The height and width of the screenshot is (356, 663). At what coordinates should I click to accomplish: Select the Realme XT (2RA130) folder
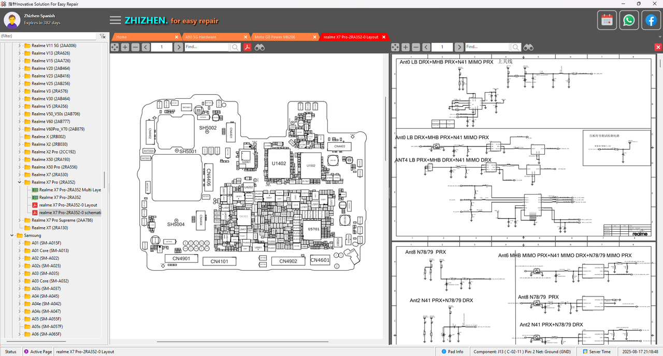tap(50, 228)
